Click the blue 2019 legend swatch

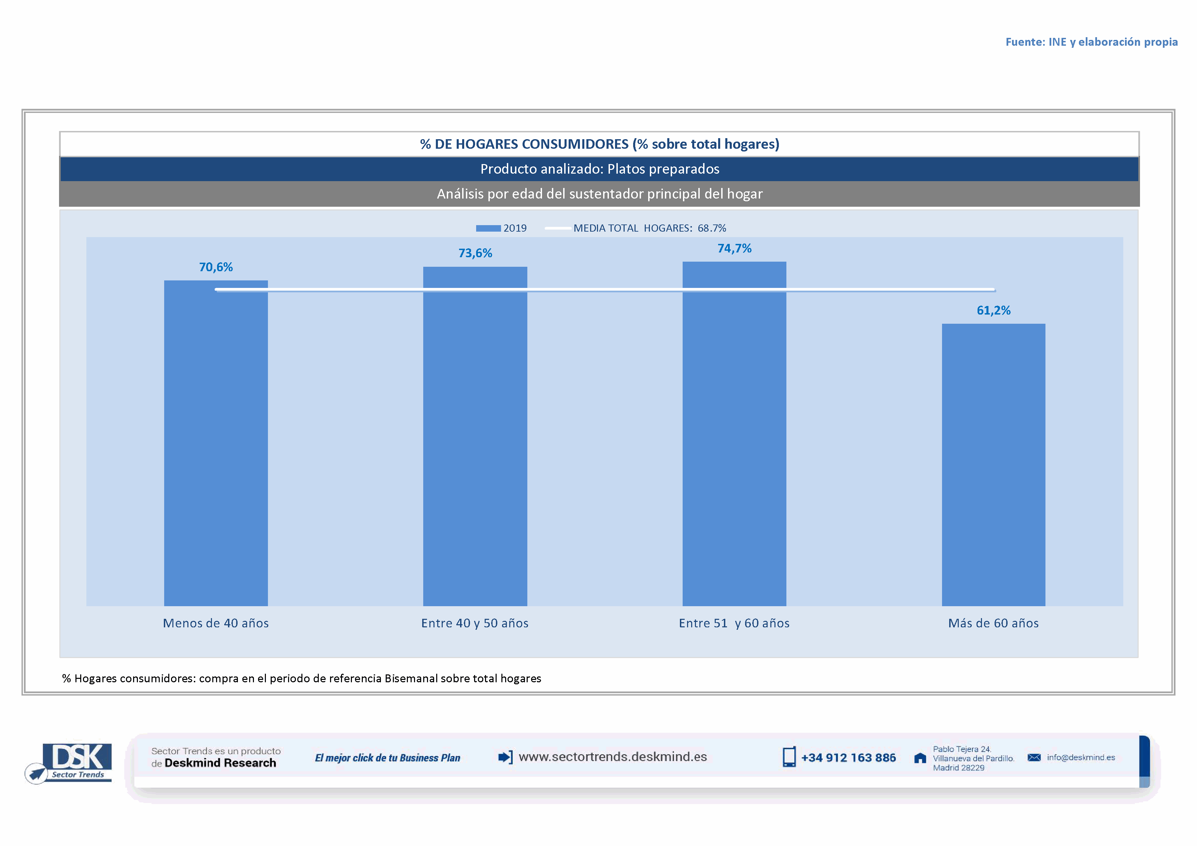pos(488,228)
